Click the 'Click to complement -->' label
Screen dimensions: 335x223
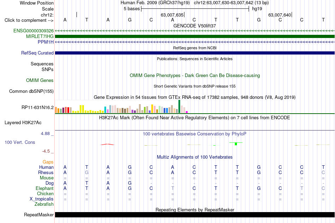(x=29, y=20)
